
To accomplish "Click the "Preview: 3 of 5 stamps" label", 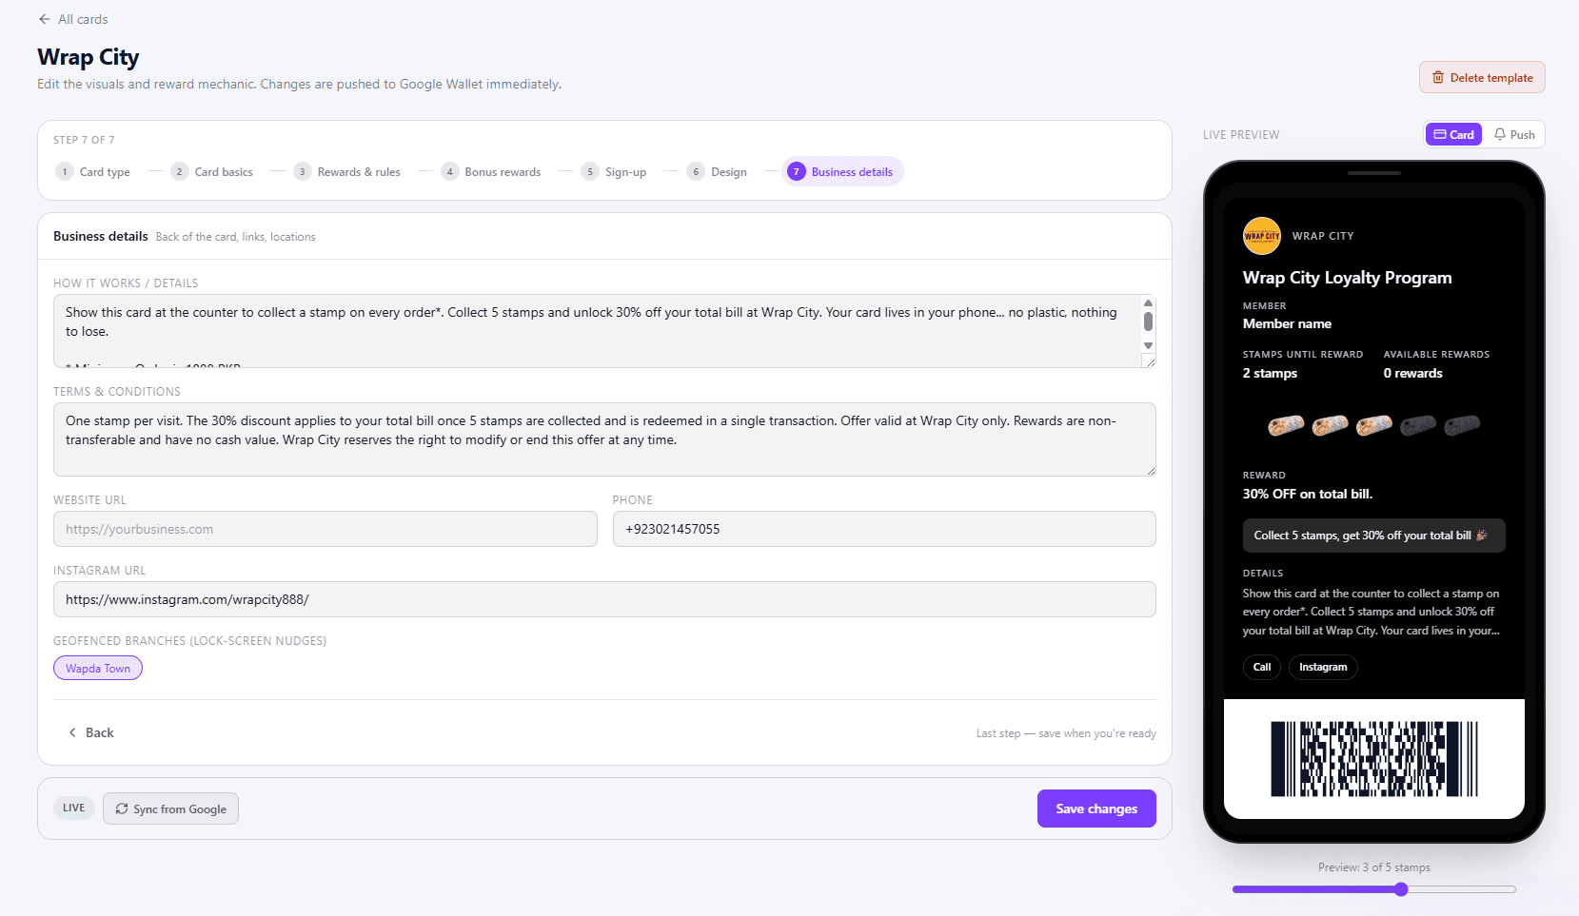I will coord(1374,867).
